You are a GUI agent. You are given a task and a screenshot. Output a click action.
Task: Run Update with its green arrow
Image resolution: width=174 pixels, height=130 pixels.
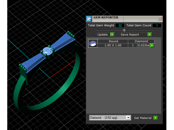[x=112, y=35]
